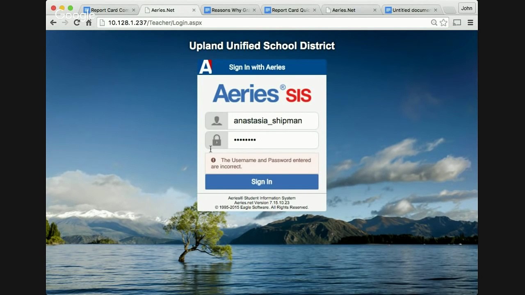Bookmark this page with the star icon
Image resolution: width=525 pixels, height=295 pixels.
tap(443, 23)
